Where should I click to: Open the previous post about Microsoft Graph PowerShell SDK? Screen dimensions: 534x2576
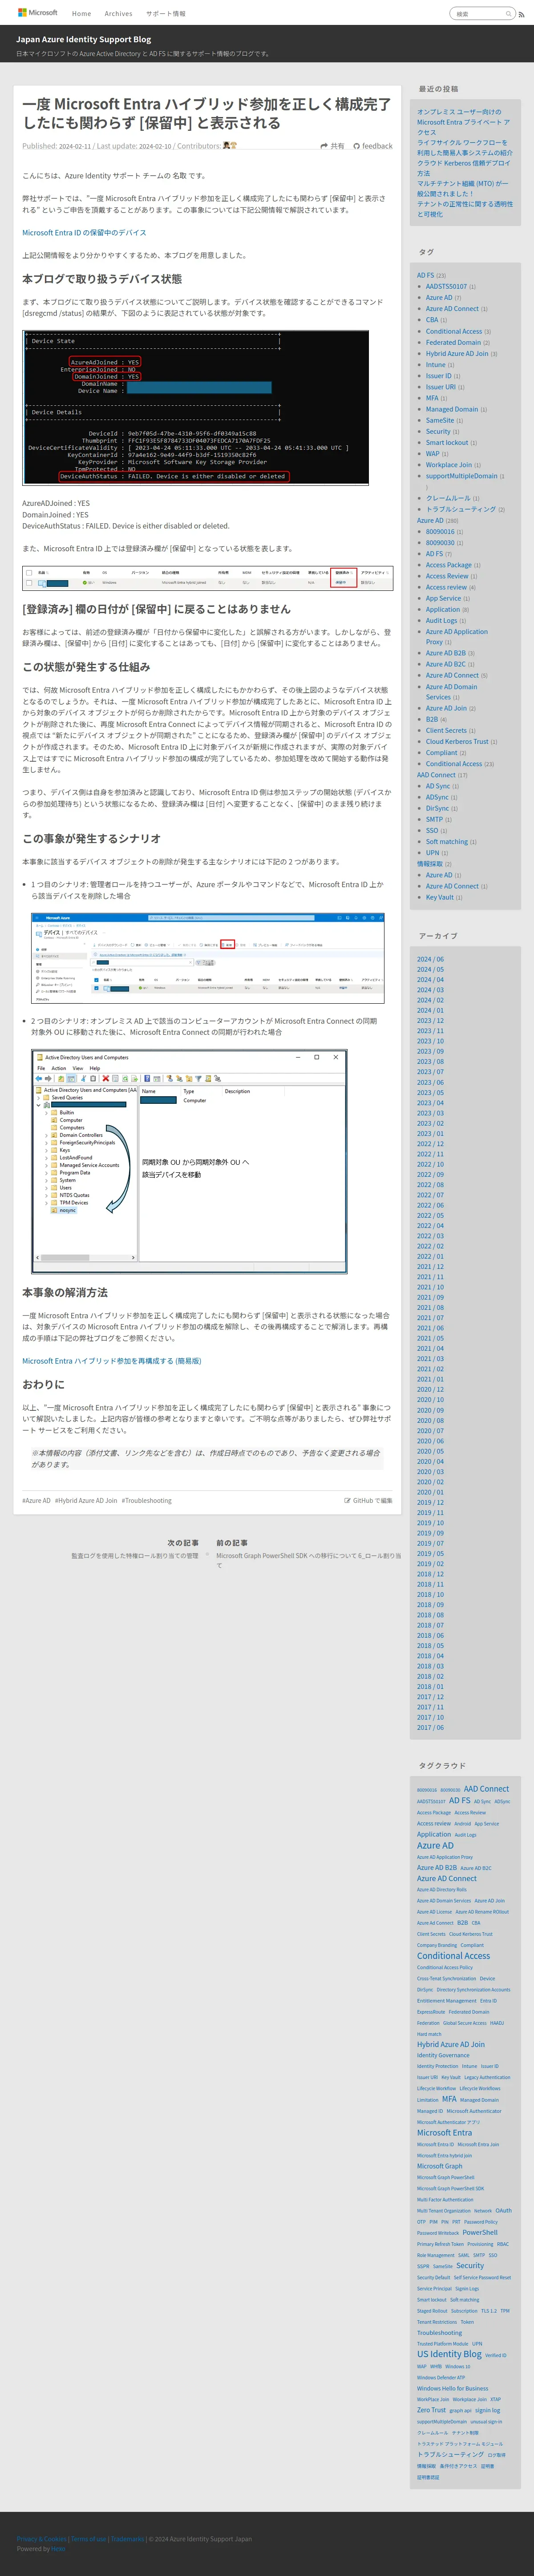tap(308, 1560)
